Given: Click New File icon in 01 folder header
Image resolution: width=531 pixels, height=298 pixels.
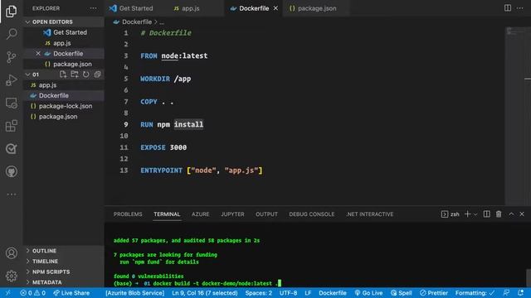Looking at the screenshot, I should click(x=63, y=74).
